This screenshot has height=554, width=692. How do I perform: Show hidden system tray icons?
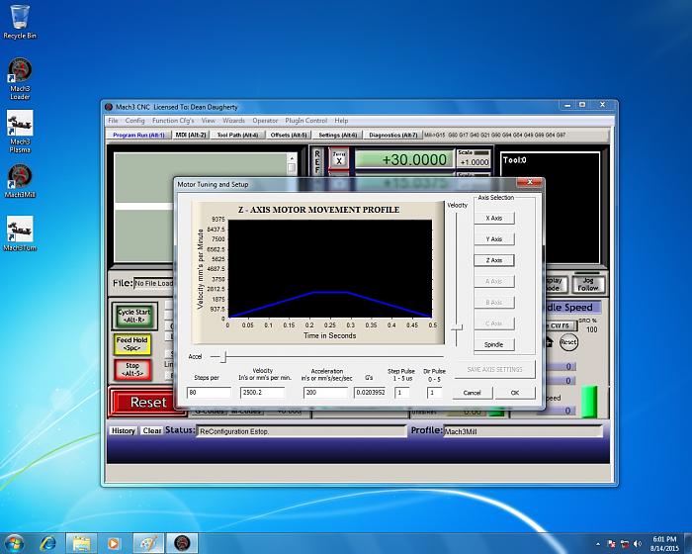[x=598, y=544]
